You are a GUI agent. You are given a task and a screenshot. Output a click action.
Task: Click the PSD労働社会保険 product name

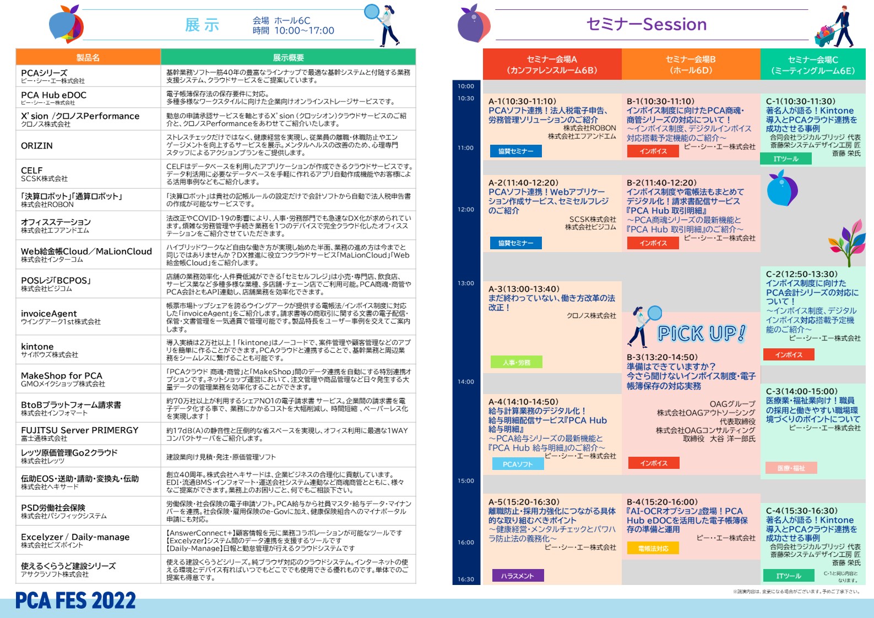tap(53, 507)
